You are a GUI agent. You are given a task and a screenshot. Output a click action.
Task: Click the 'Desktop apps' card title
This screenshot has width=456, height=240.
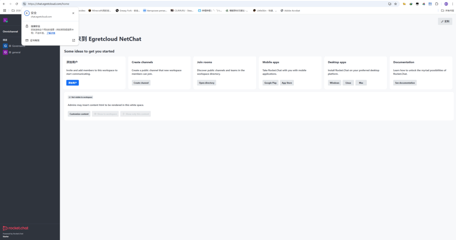337,62
